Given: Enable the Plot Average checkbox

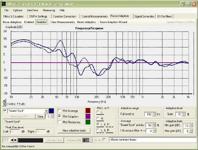Looking at the screenshot, I should pos(60,111).
